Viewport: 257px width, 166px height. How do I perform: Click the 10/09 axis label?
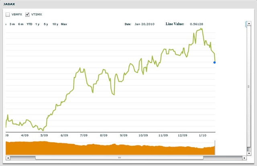143,135
